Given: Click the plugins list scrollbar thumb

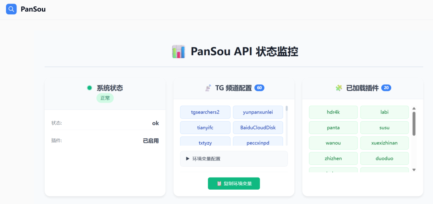Looking at the screenshot, I should (414, 124).
